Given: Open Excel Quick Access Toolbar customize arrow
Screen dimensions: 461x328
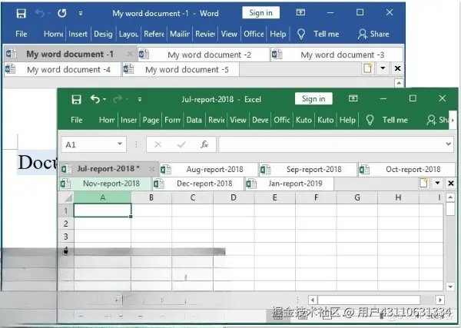Looking at the screenshot, I should 140,99.
